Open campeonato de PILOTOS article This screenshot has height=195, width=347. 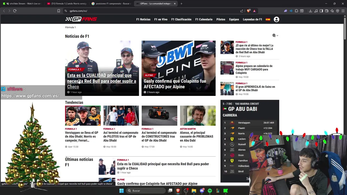(121, 136)
